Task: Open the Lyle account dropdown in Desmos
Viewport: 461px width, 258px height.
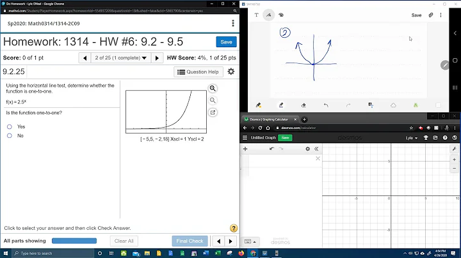Action: click(412, 138)
